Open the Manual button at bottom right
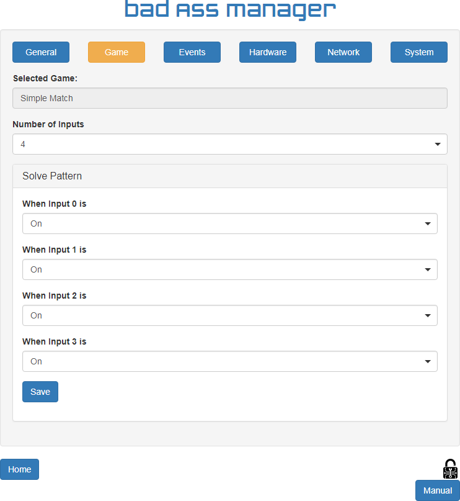460x501 pixels. (438, 490)
